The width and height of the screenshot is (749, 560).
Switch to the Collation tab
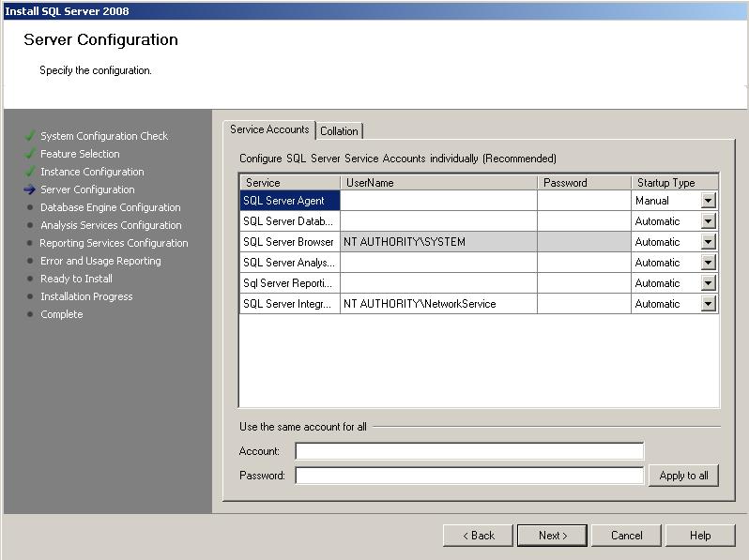339,130
